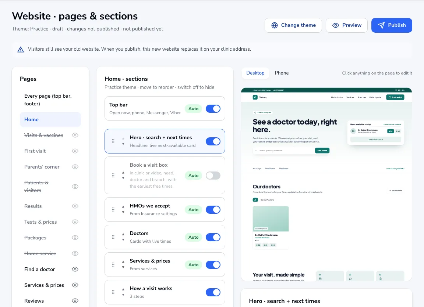
Task: Grab the drag handle for How a visit works
Action: point(113,292)
